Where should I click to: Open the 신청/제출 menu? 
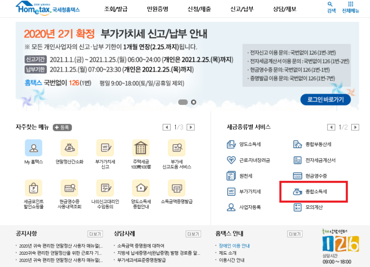click(x=200, y=9)
